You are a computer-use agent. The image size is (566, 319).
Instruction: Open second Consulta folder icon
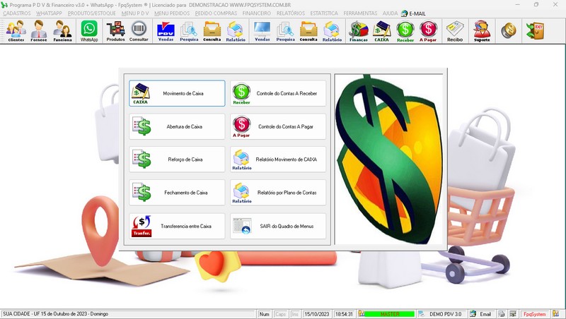click(x=308, y=31)
